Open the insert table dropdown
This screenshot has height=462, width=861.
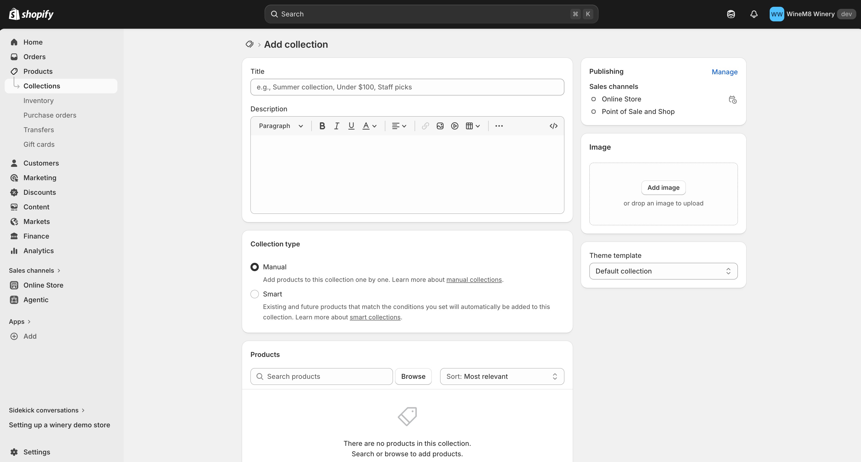pyautogui.click(x=473, y=126)
